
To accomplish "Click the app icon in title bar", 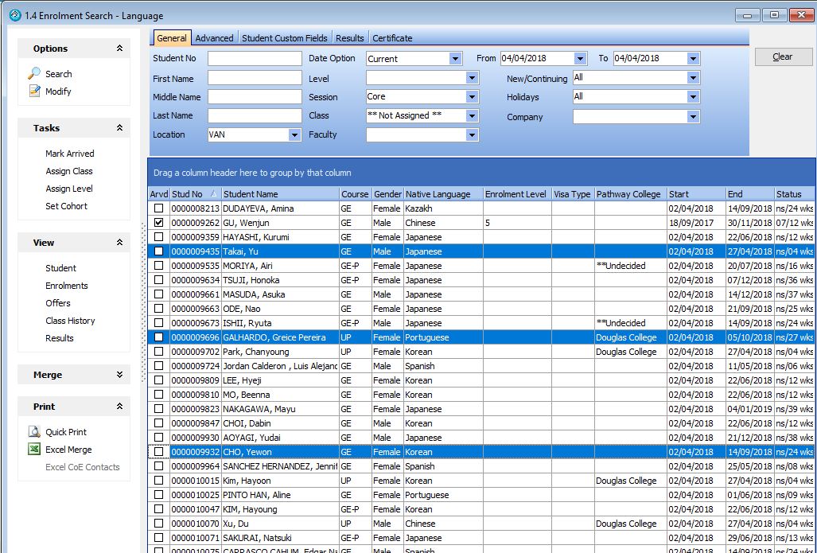I will click(14, 15).
